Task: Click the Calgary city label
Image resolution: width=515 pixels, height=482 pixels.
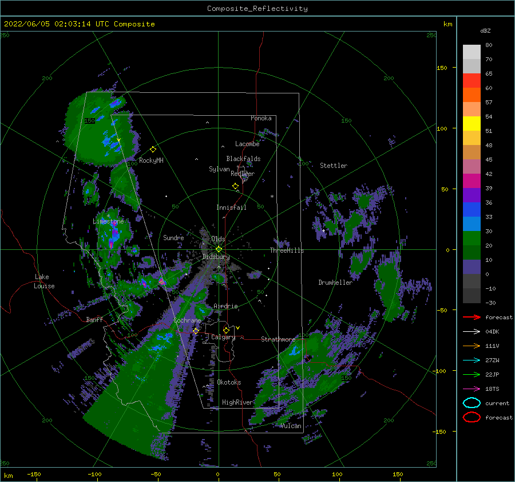Action: tap(223, 337)
